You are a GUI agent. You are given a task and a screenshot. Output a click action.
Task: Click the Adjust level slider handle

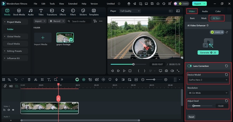click(193, 106)
